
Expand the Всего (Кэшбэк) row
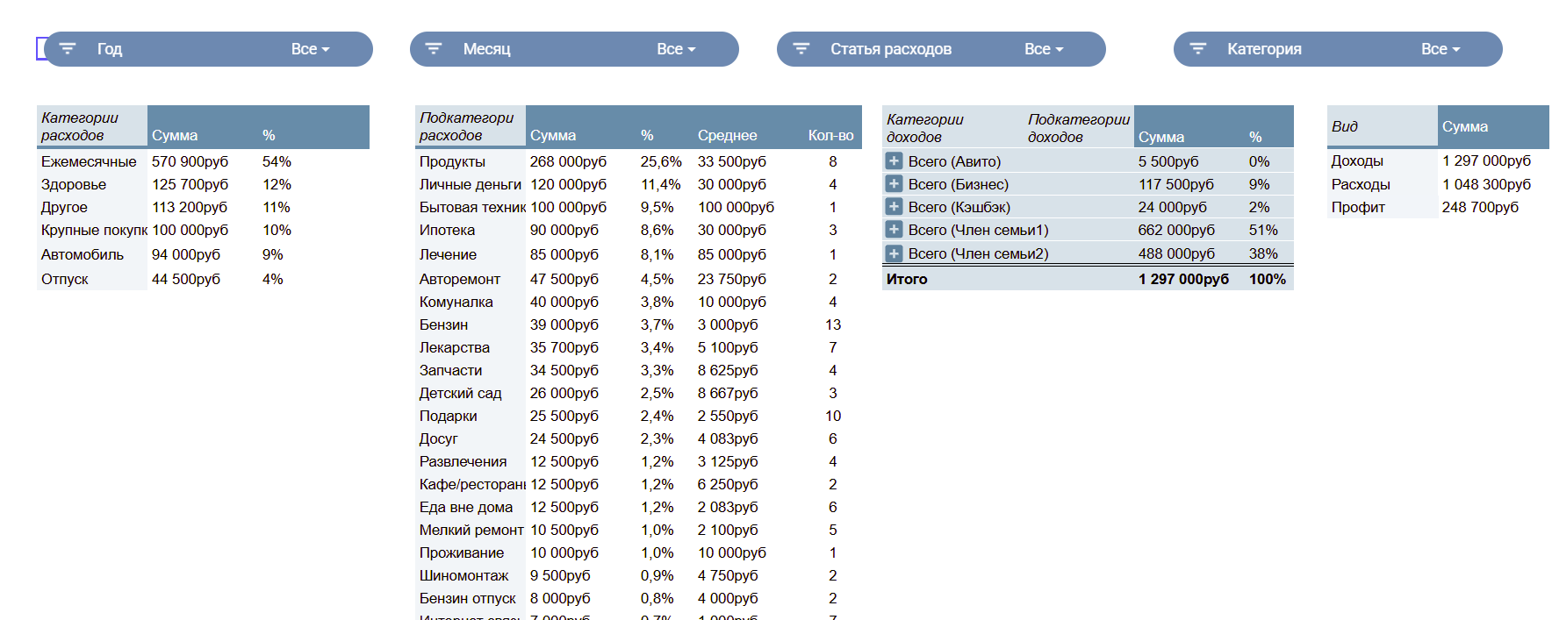point(894,207)
